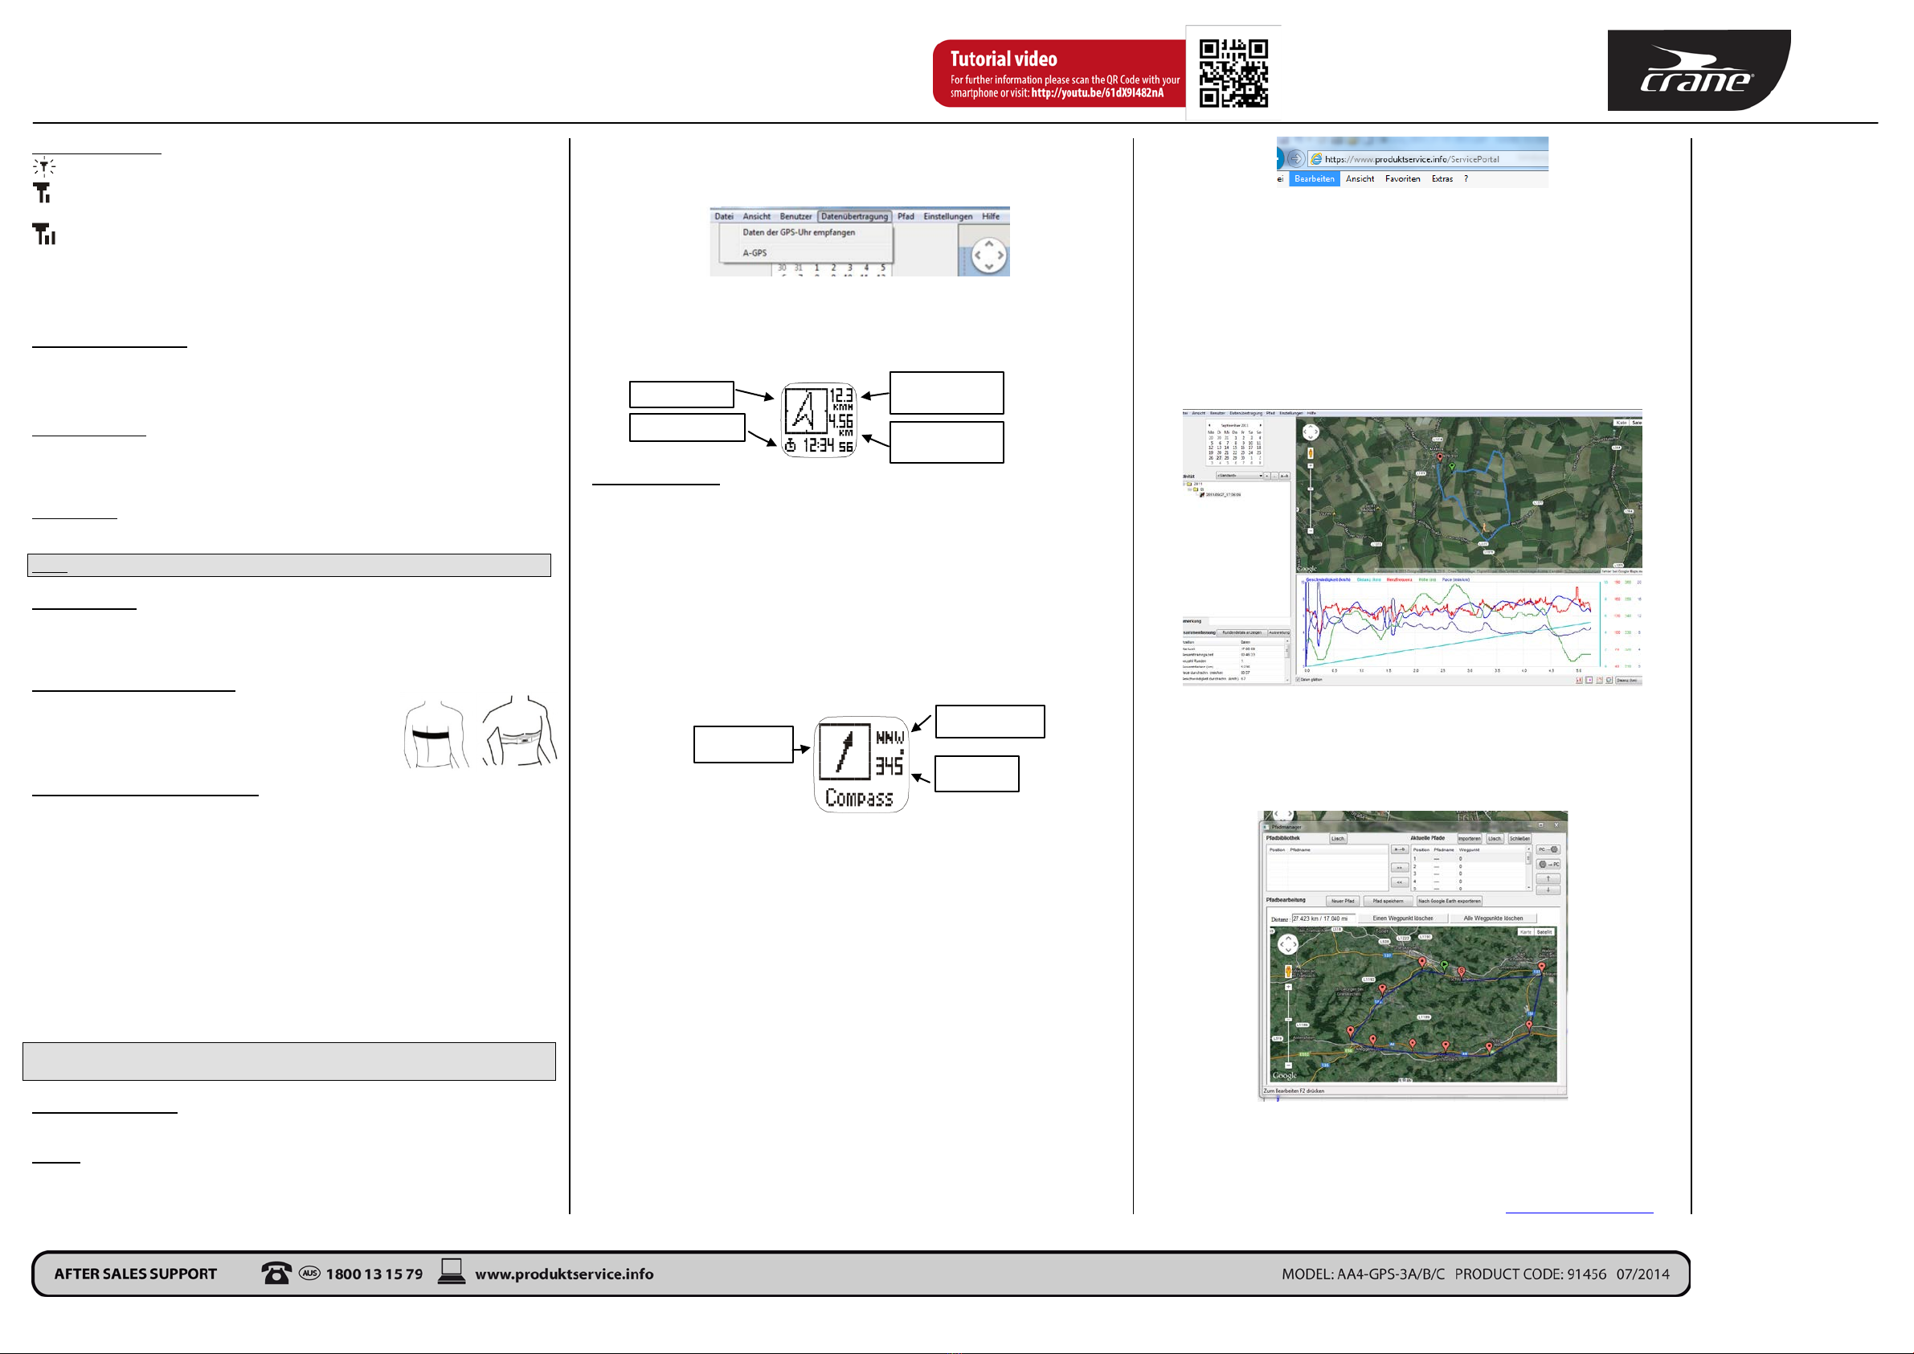Click the Compass watch display image

coord(861,764)
